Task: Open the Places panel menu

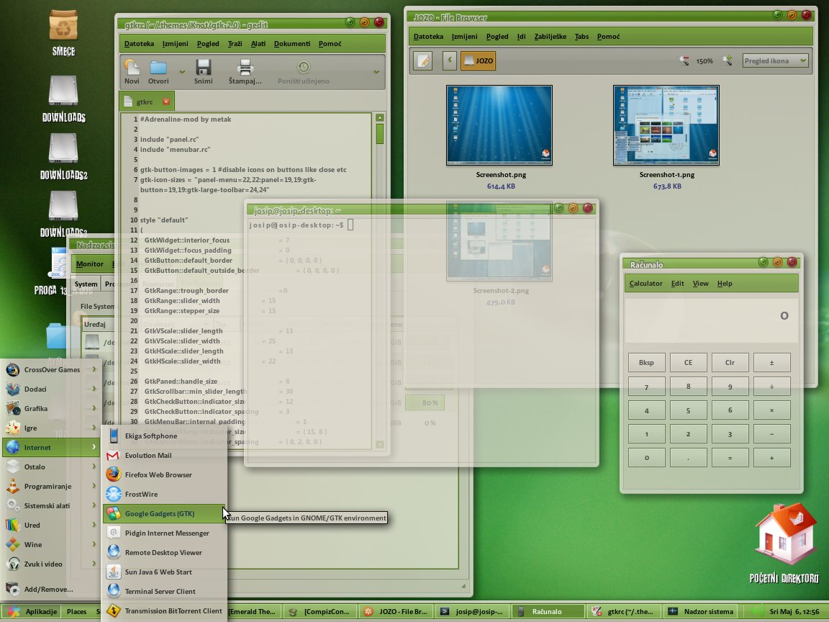Action: pyautogui.click(x=77, y=611)
